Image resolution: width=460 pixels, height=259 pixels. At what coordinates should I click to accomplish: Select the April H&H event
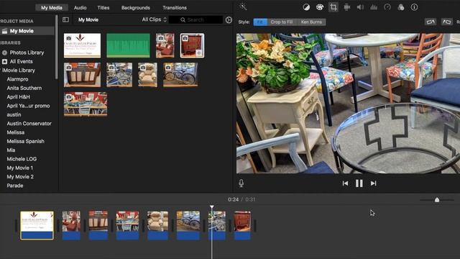point(18,96)
